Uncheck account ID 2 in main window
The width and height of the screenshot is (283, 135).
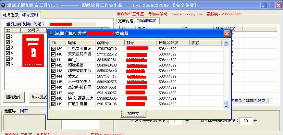coord(8,42)
